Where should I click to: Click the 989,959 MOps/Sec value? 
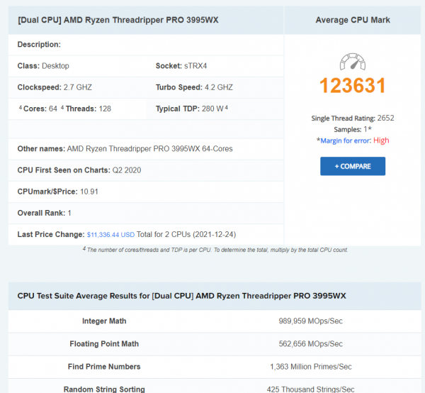[311, 321]
